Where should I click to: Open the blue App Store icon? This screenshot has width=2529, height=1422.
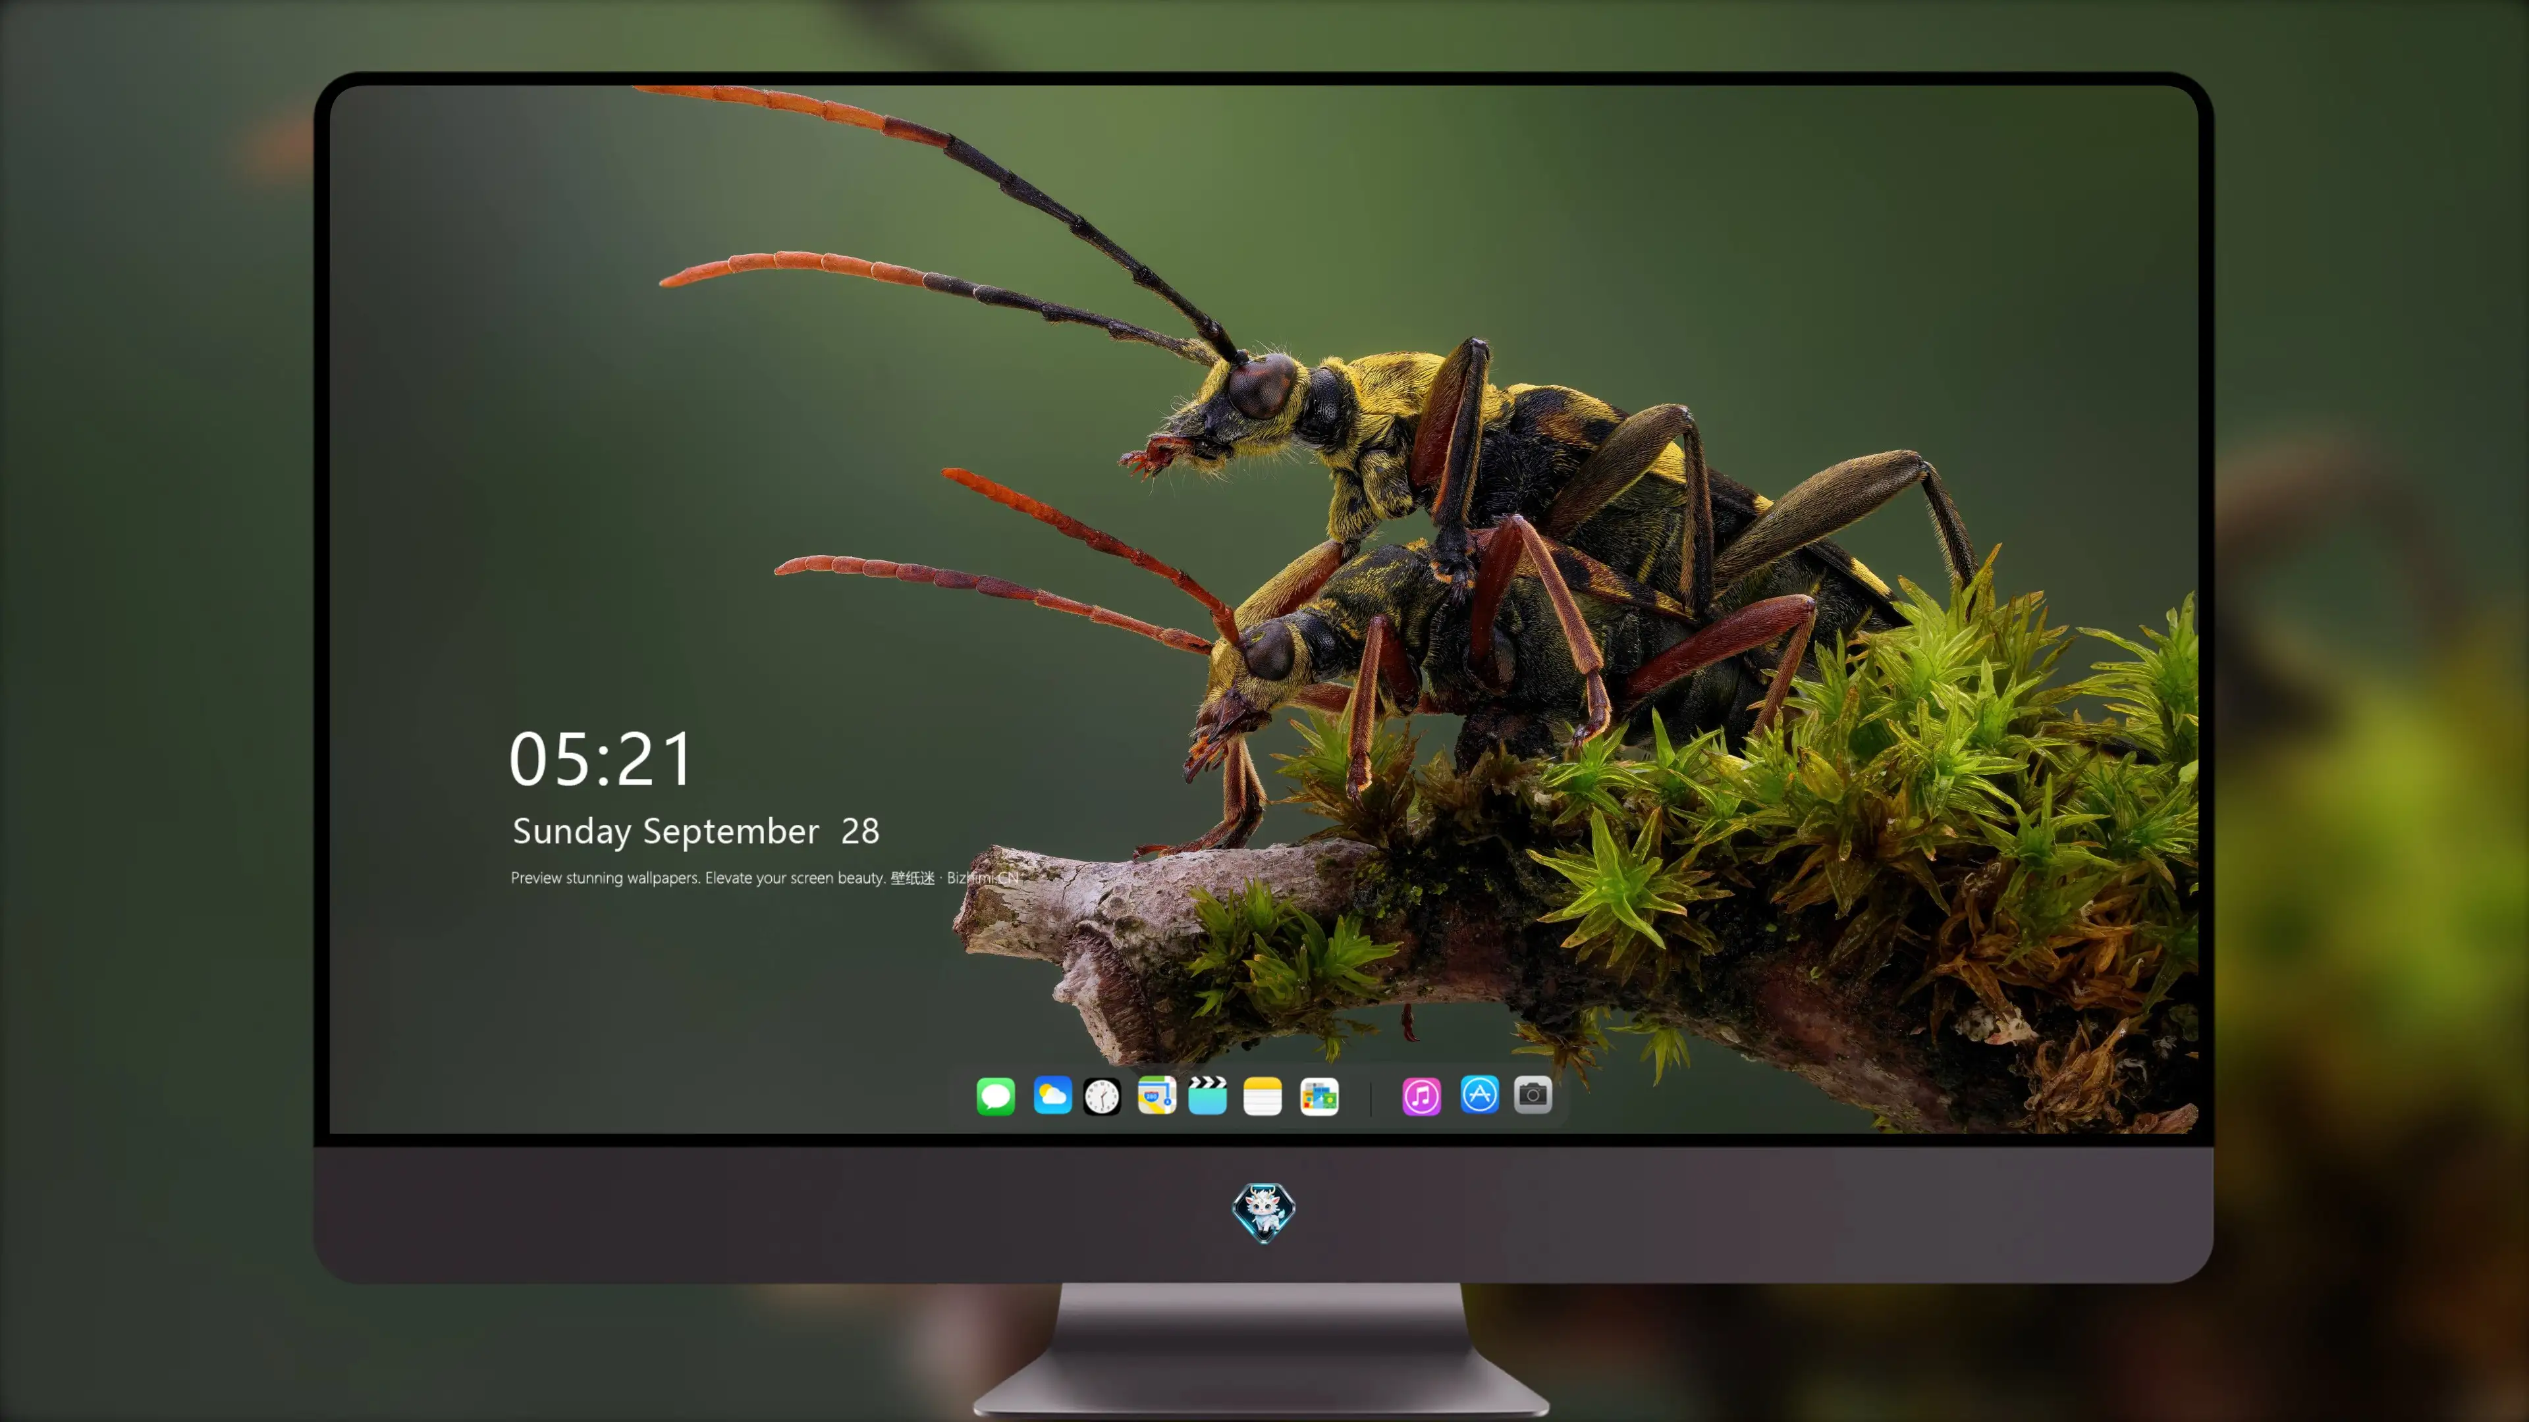(x=1479, y=1095)
